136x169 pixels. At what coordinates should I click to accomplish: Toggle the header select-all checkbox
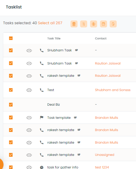(11, 38)
